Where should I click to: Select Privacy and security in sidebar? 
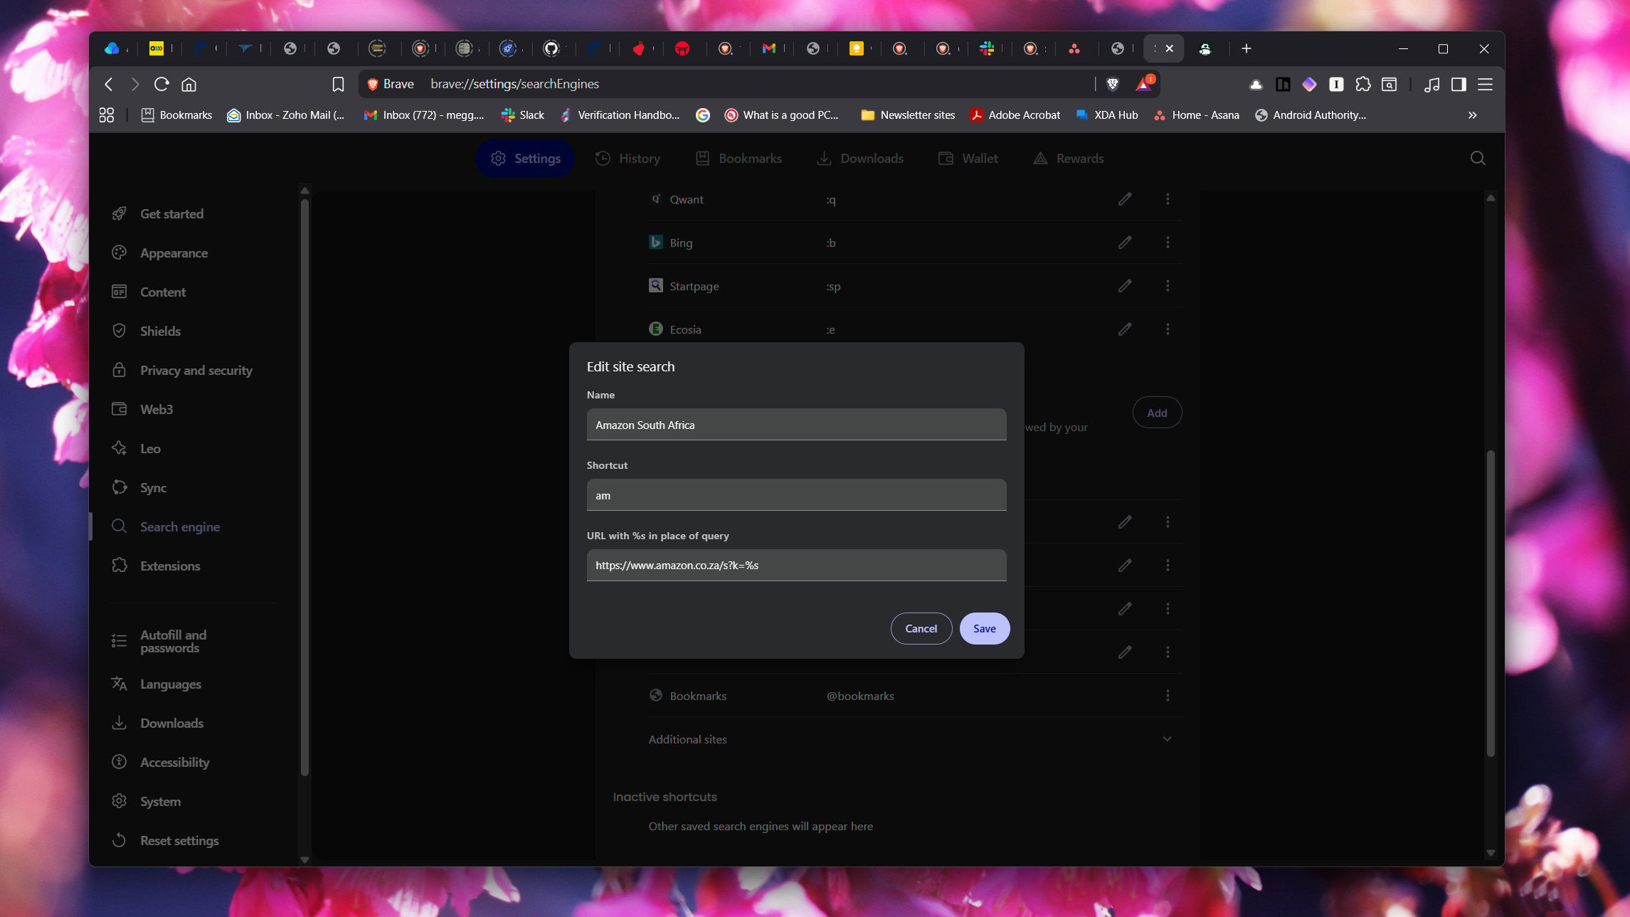(x=196, y=370)
